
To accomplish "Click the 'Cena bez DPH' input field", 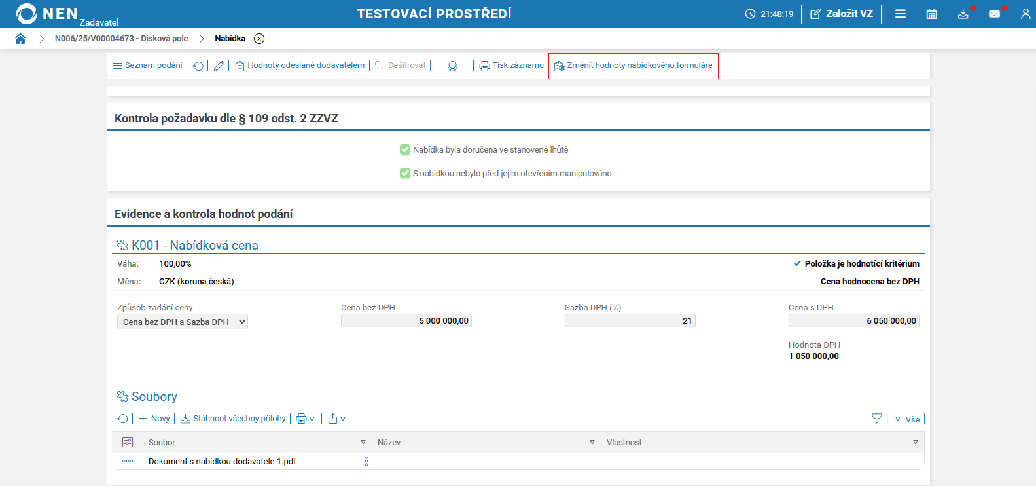I will (406, 321).
